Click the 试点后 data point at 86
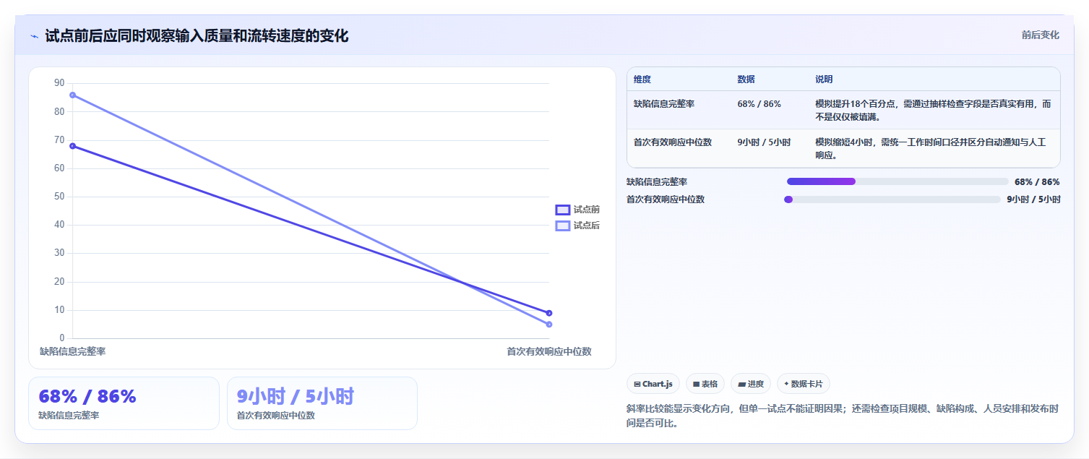Screen dimensions: 1089x459 (x=72, y=95)
